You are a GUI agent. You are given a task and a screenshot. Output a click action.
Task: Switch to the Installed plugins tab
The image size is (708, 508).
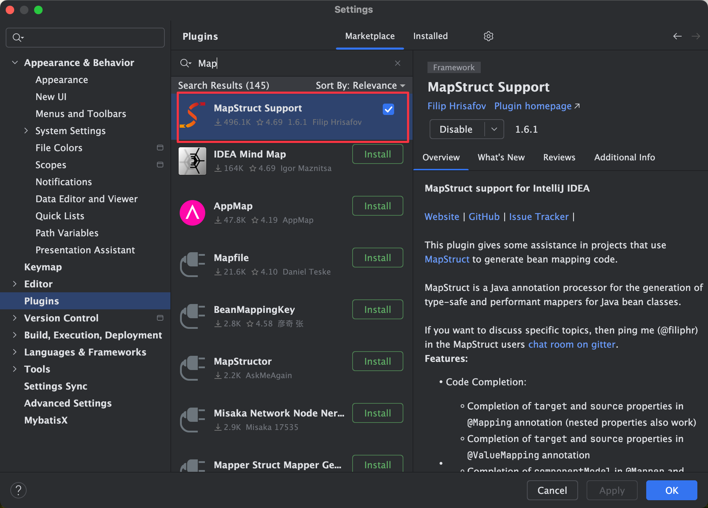(430, 36)
